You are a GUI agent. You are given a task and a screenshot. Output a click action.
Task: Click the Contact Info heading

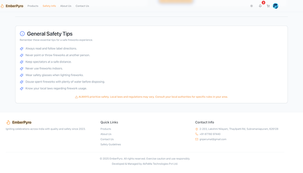[204, 122]
